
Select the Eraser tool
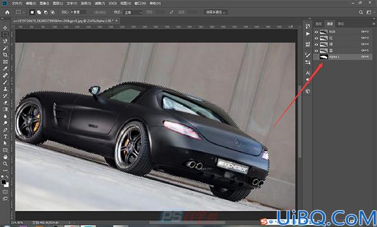pos(5,102)
